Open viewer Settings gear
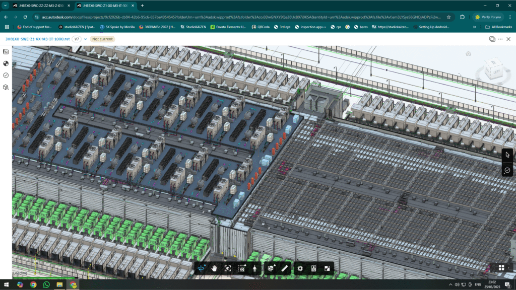Screen dimensions: 516x290 coord(300,268)
